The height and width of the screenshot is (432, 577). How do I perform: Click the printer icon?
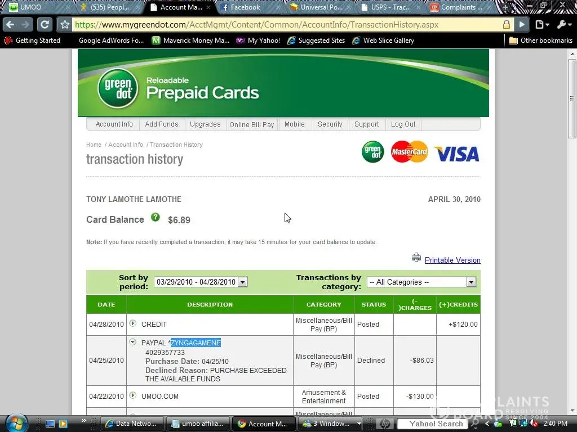(416, 258)
